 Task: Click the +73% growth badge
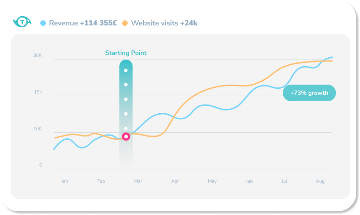coord(309,93)
